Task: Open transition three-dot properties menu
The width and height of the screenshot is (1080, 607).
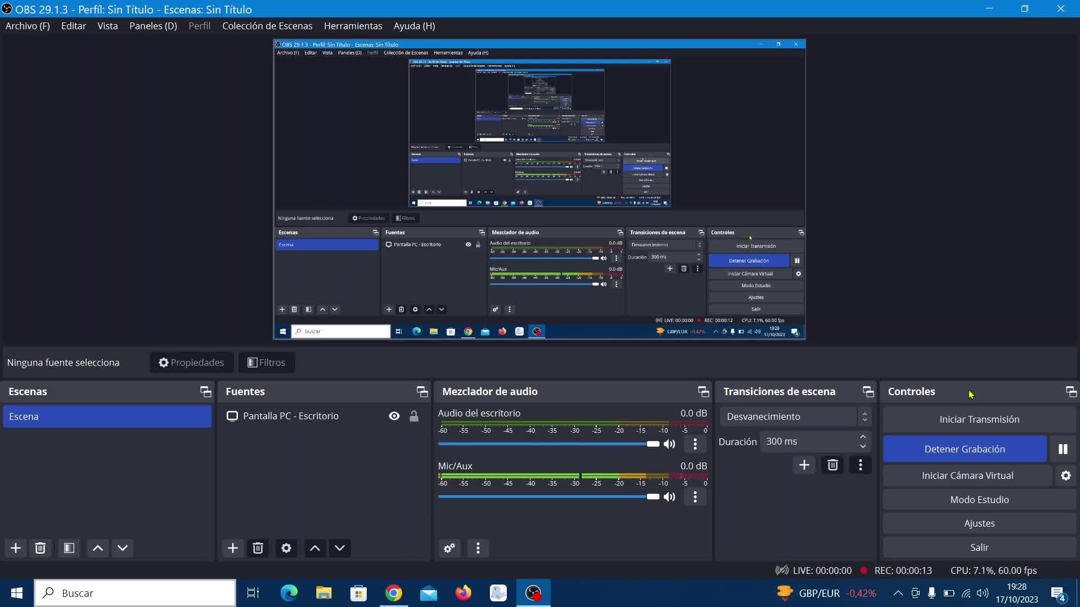Action: click(860, 465)
